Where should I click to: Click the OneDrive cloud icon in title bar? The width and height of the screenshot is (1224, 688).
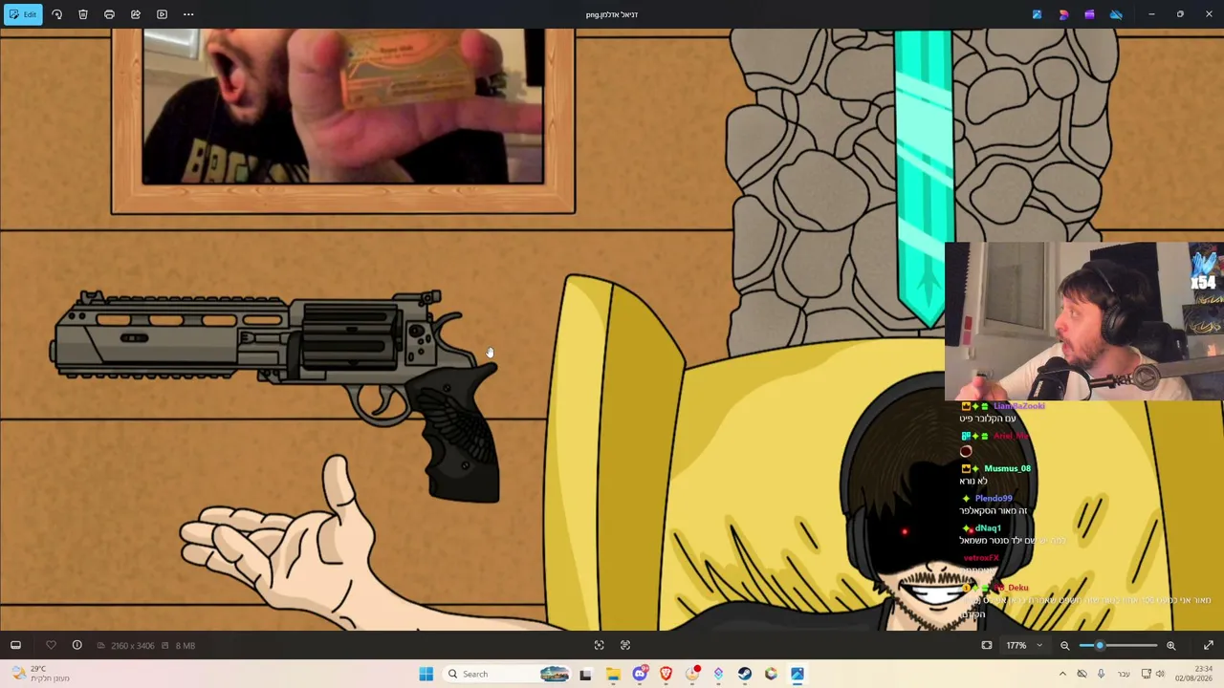[x=1116, y=14]
